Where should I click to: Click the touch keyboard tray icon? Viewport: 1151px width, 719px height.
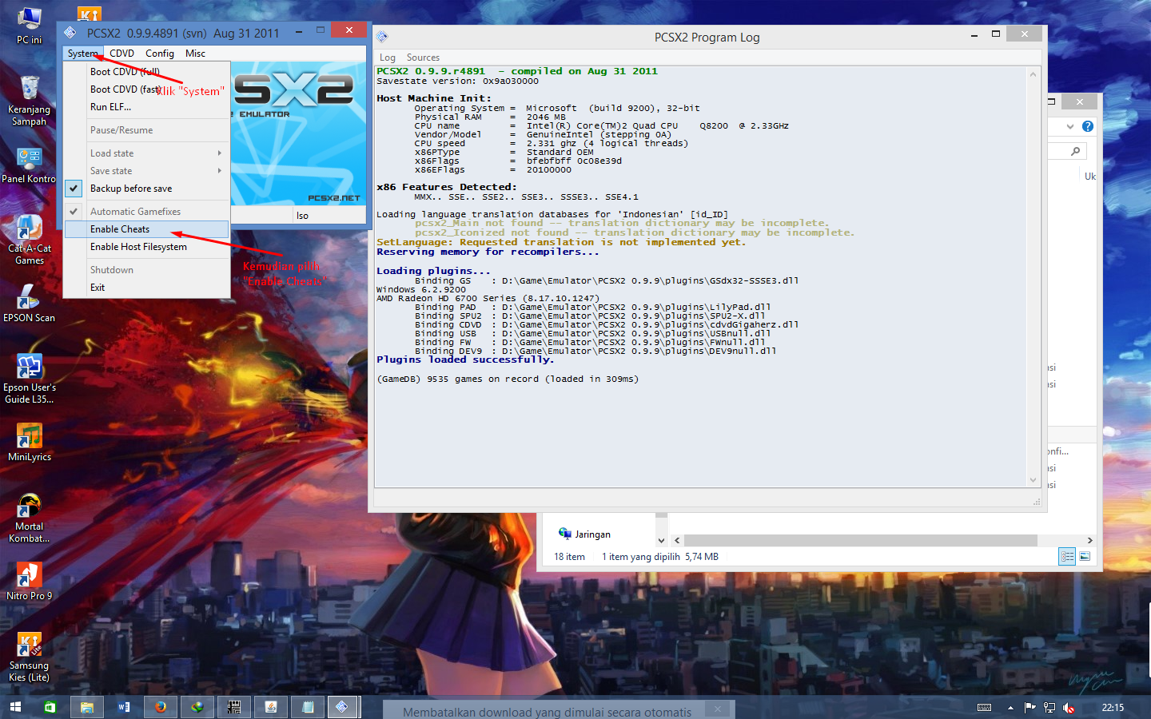pos(985,708)
